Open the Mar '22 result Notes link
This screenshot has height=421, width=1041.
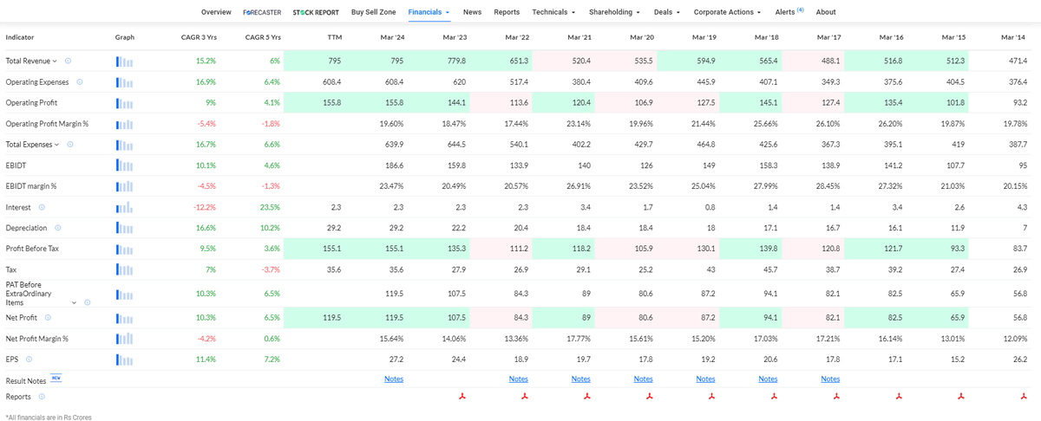coord(519,379)
